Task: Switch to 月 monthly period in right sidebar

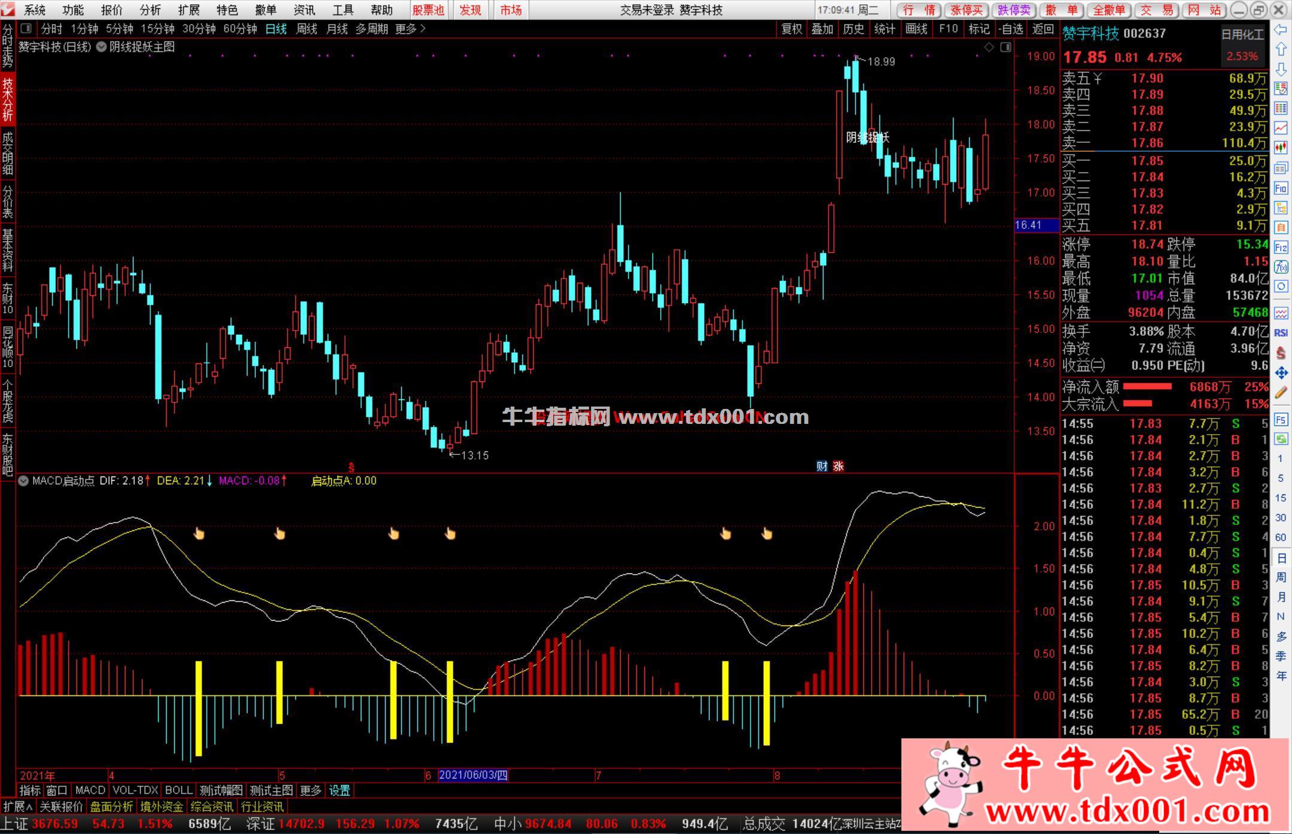Action: point(1281,597)
